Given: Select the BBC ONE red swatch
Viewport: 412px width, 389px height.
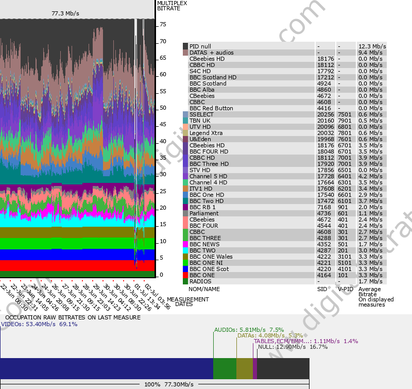Looking at the screenshot, I should [x=185, y=275].
